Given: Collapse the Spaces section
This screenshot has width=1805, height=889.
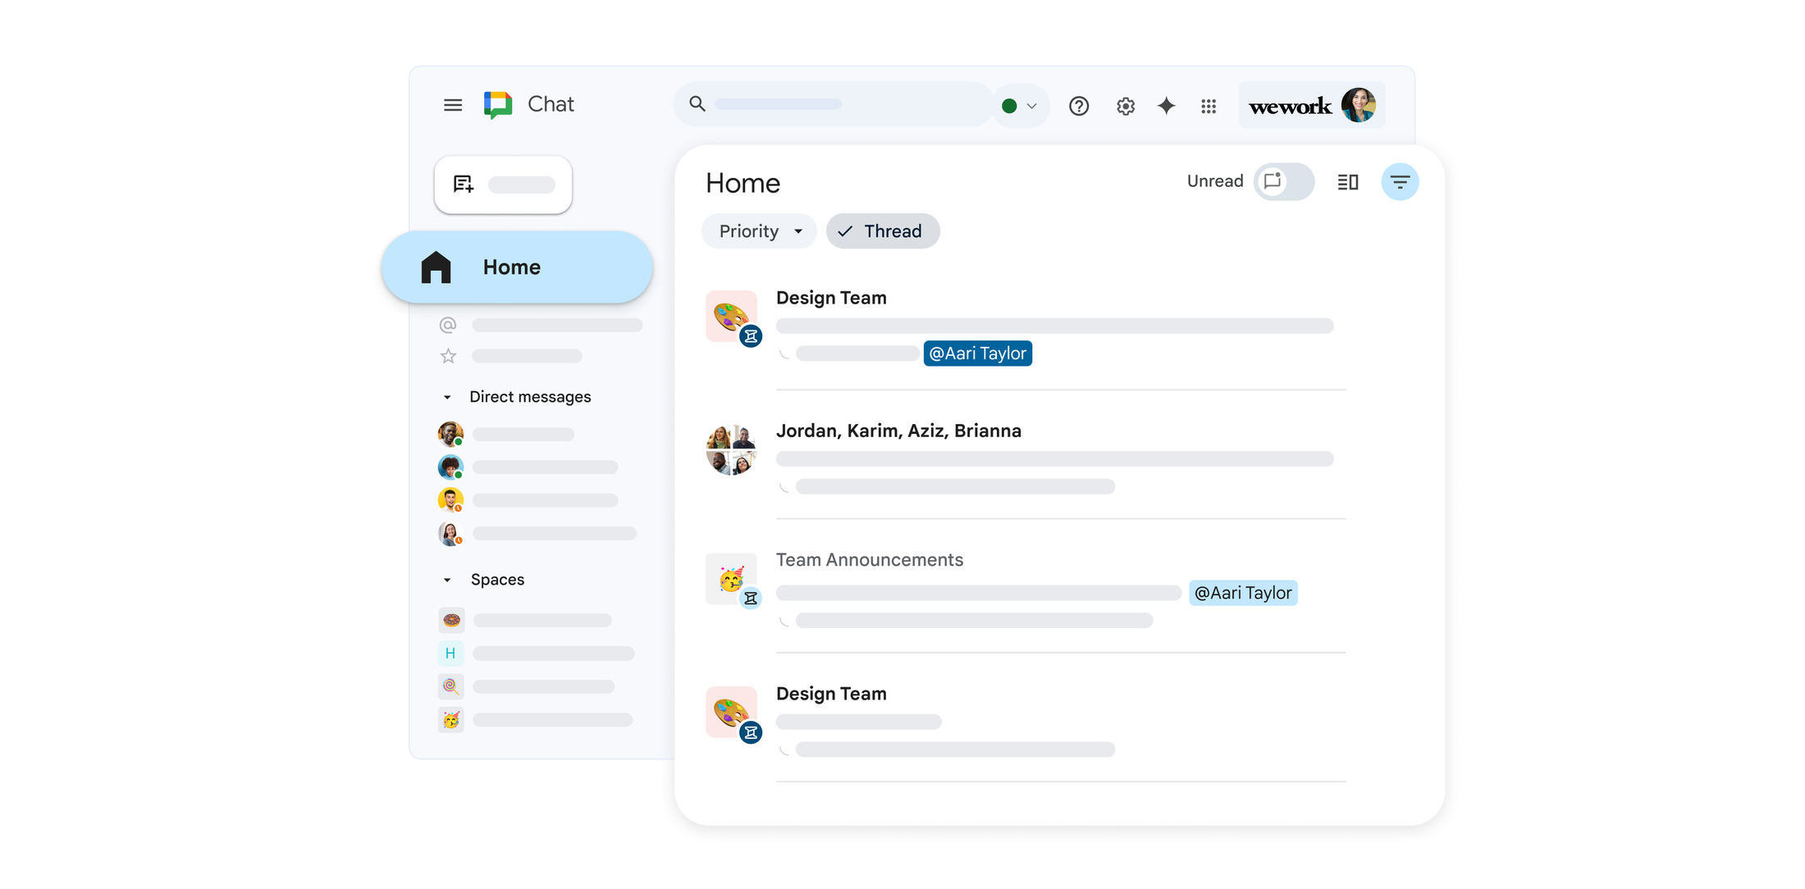Looking at the screenshot, I should click(x=447, y=580).
